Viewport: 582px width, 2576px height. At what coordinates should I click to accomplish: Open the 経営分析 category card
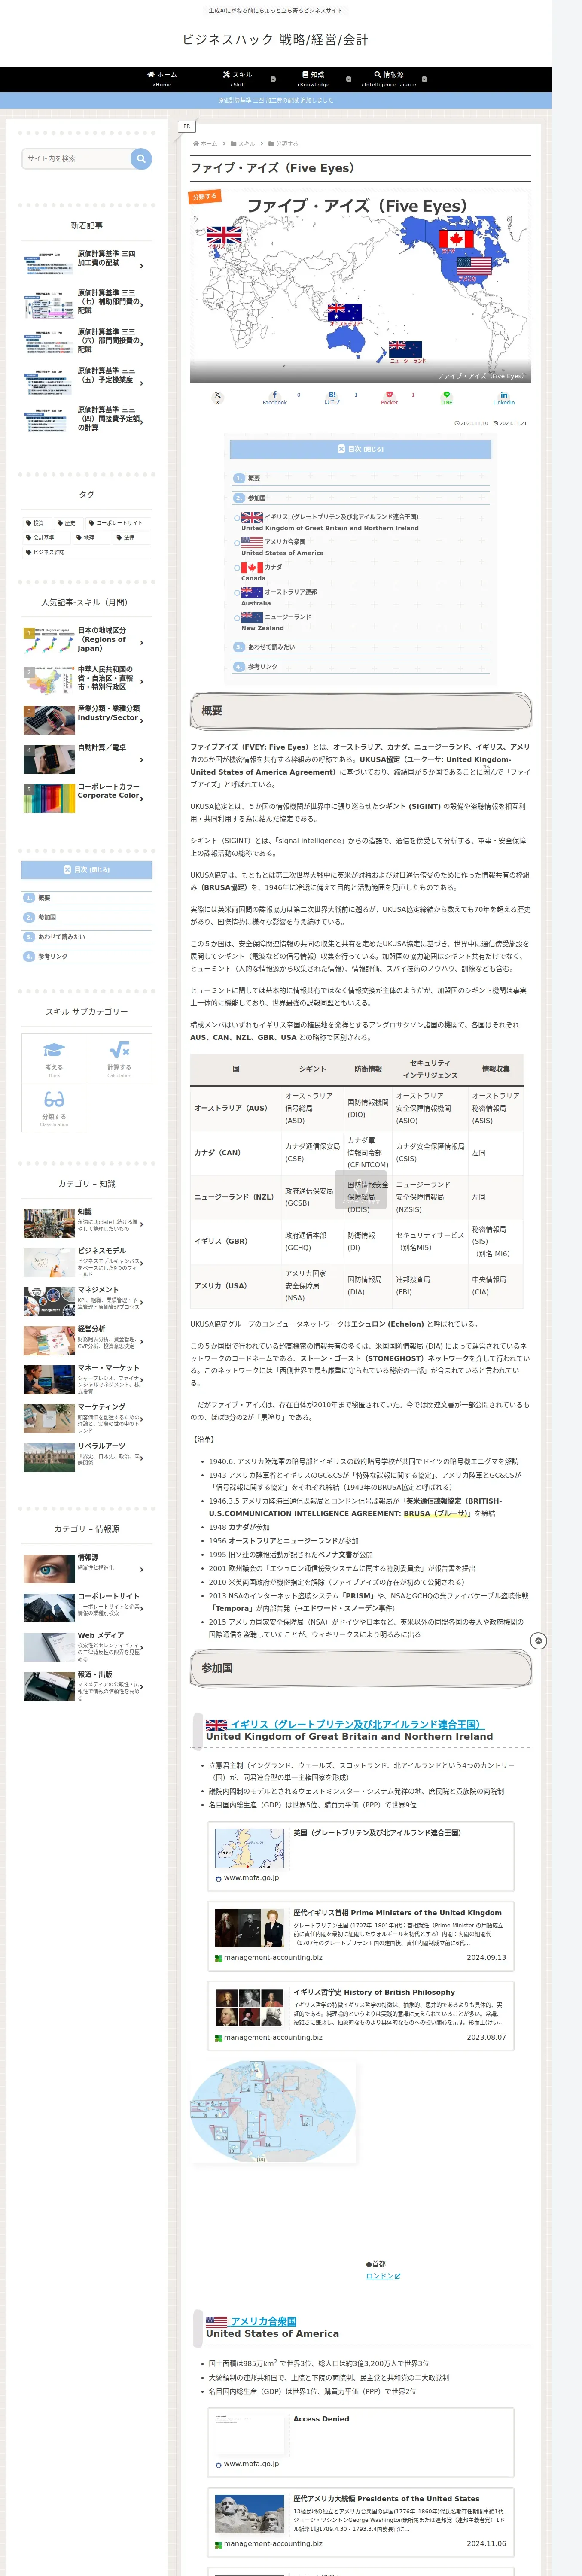tap(87, 1340)
